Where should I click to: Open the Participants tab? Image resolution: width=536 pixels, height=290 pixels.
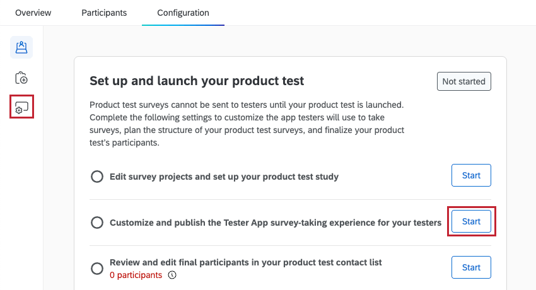pos(104,13)
